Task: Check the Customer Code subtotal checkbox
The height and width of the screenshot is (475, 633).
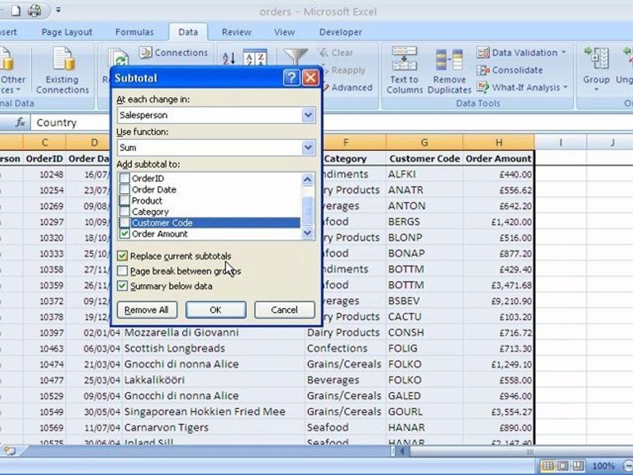Action: coord(125,222)
